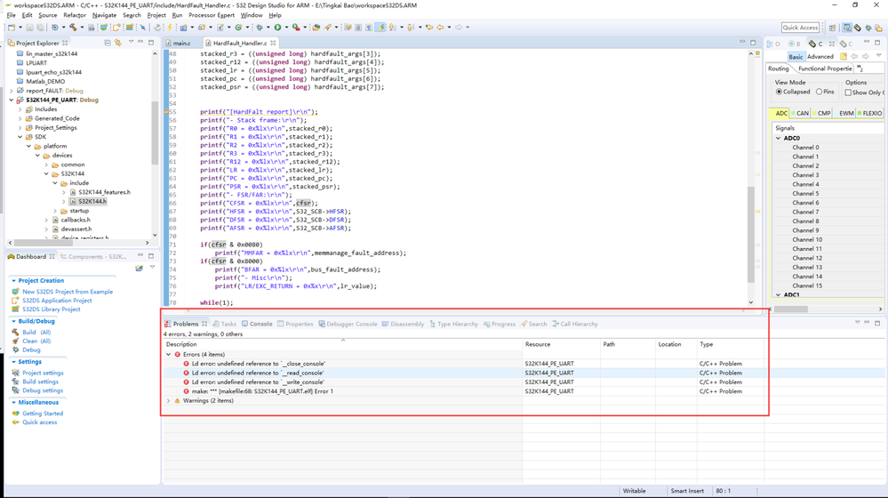Click the Quick access link in Dashboard

40,422
